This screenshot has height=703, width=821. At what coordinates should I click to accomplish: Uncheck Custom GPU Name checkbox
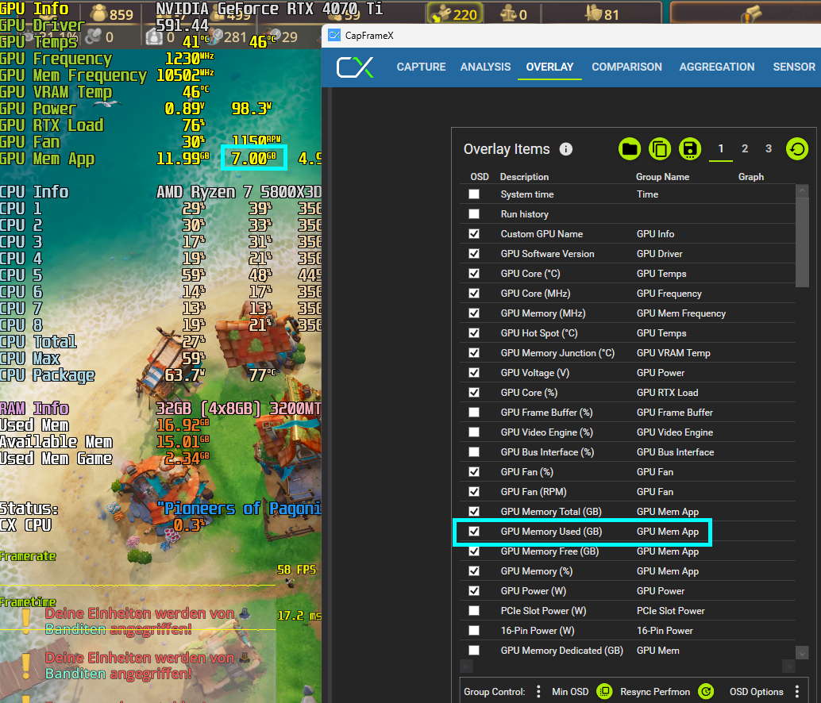point(474,234)
